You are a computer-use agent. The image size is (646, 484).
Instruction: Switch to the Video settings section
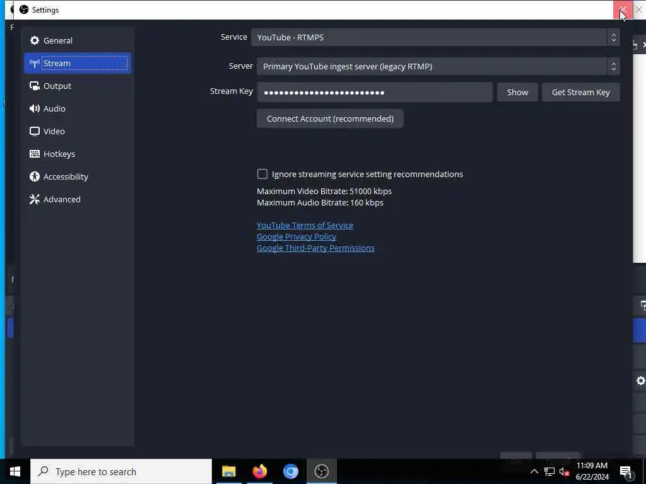pos(78,131)
